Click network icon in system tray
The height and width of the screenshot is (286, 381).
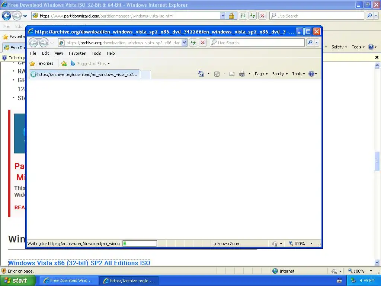pyautogui.click(x=353, y=280)
